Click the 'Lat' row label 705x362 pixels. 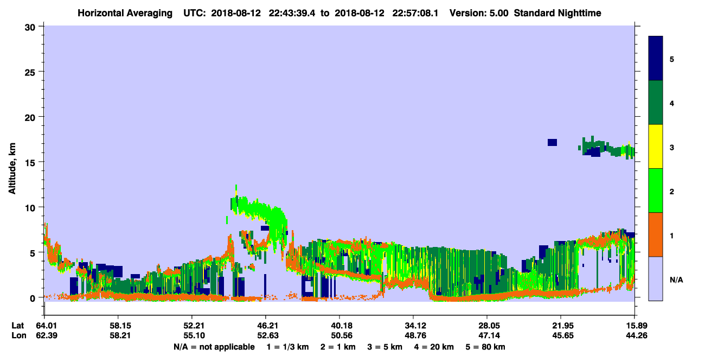(x=17, y=326)
